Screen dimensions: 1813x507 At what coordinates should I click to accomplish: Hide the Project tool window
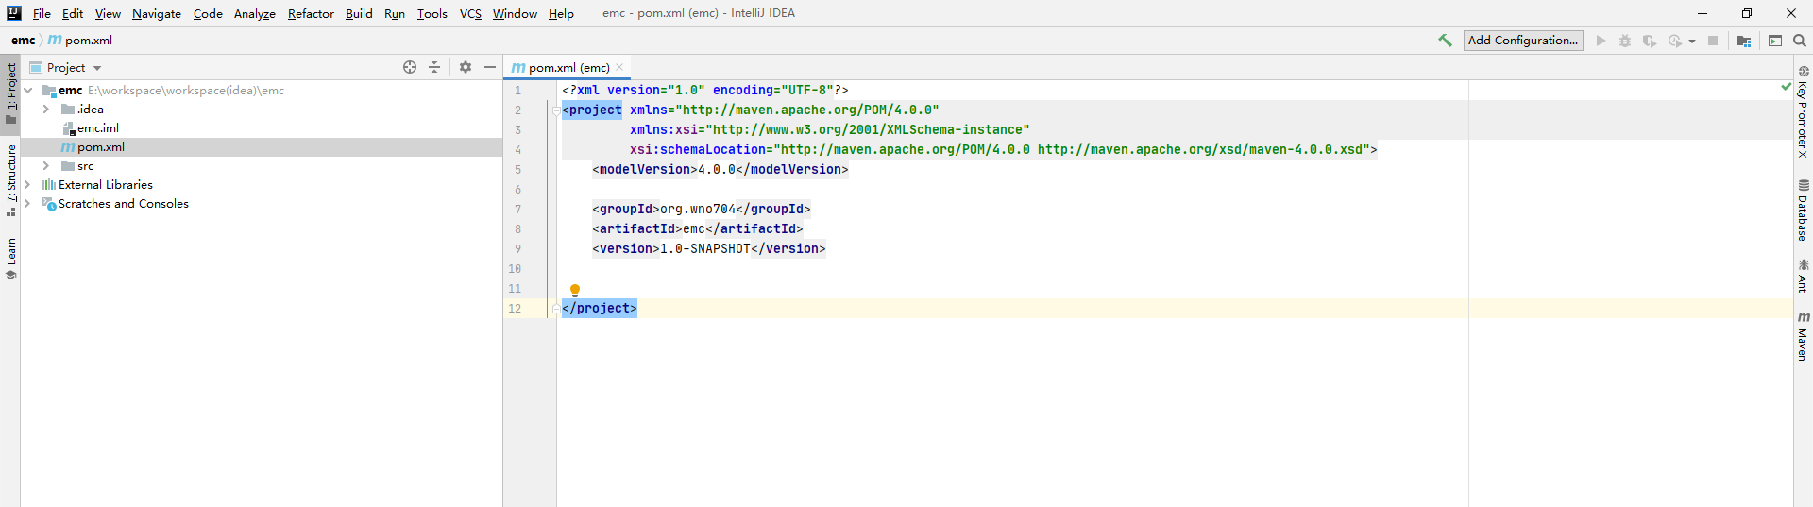pos(490,67)
